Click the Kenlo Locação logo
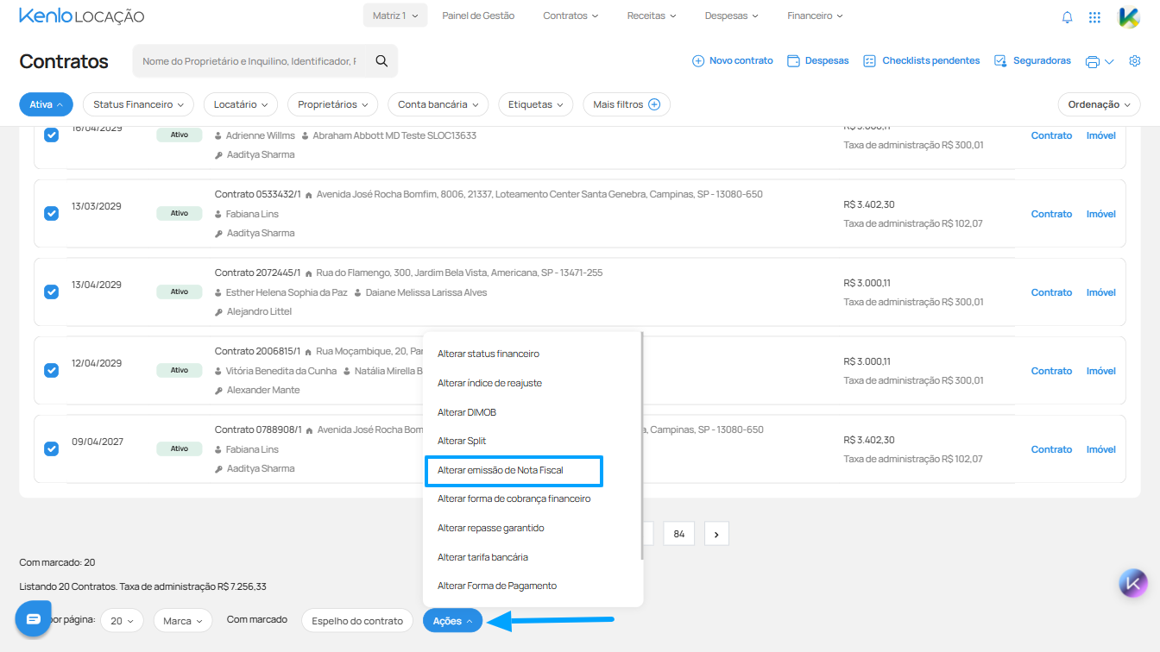The height and width of the screenshot is (652, 1160). [x=82, y=16]
